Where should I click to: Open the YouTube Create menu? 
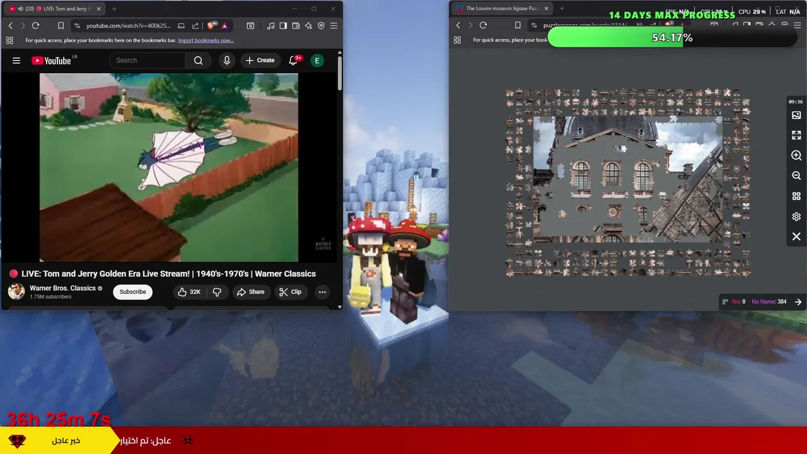260,61
